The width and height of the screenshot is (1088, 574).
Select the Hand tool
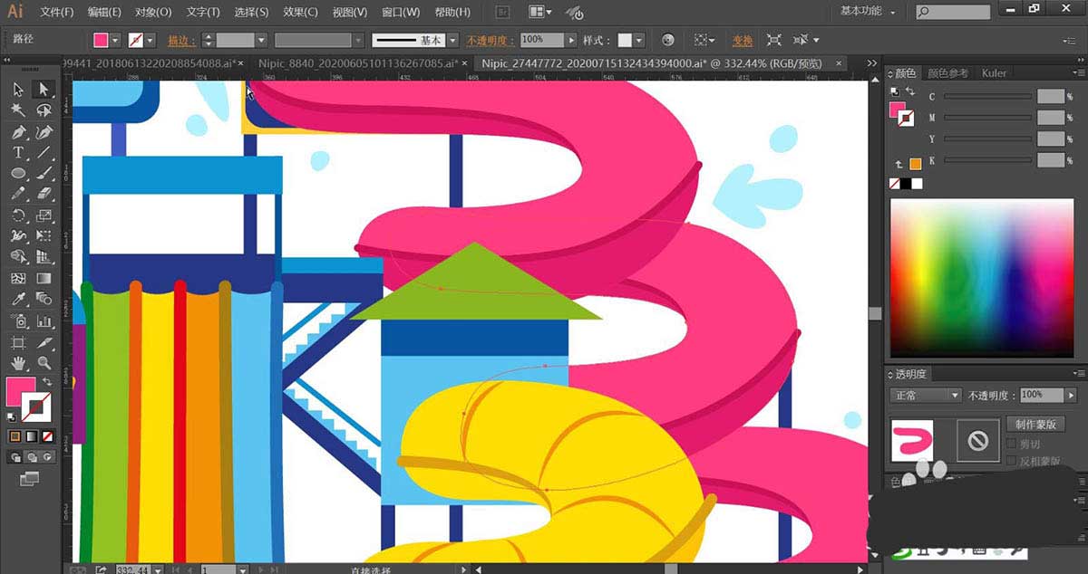18,363
